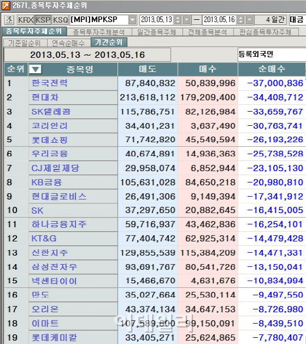Click the sell value 213,618,112
Viewport: 306px width, 344px height.
(x=147, y=97)
